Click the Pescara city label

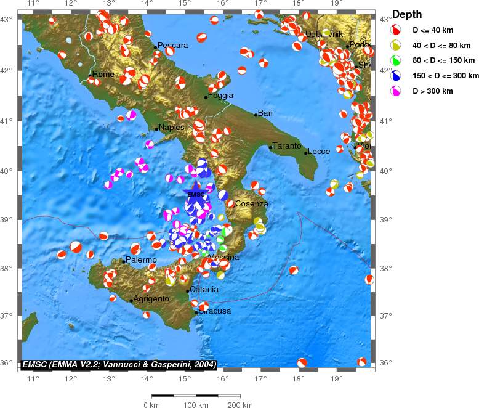pyautogui.click(x=172, y=46)
